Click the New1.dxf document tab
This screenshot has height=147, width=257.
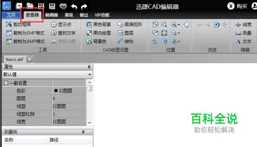(x=15, y=59)
